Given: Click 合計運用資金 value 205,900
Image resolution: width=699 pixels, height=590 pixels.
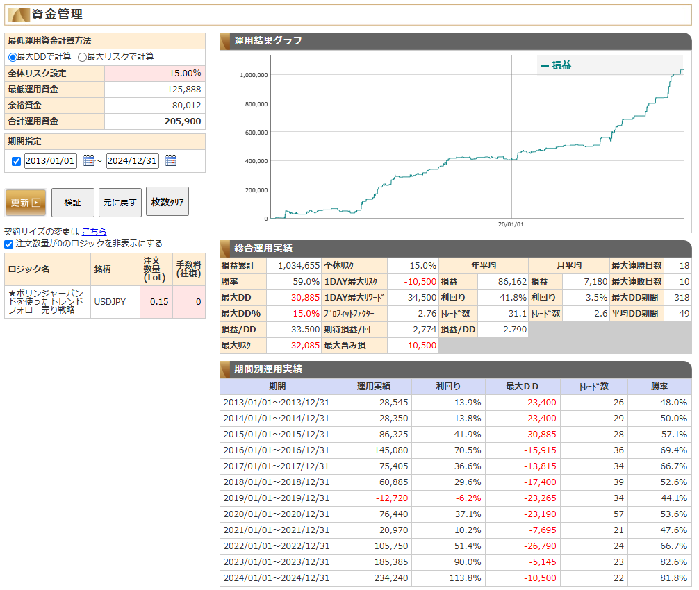Looking at the screenshot, I should [x=183, y=121].
